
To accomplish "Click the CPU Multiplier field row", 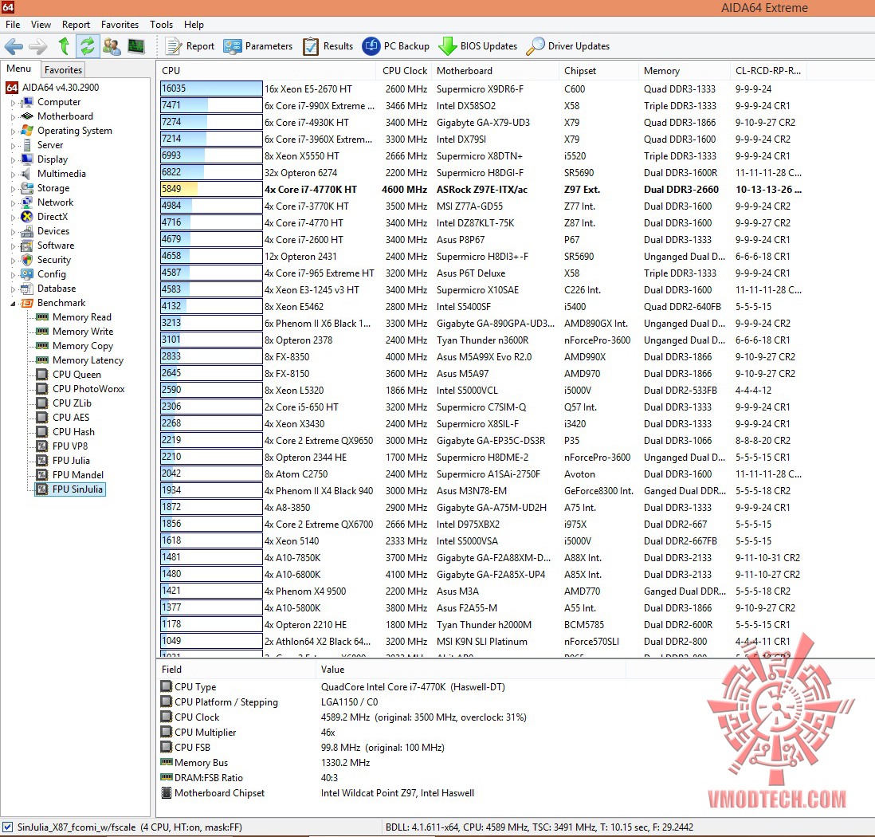I will click(x=390, y=733).
